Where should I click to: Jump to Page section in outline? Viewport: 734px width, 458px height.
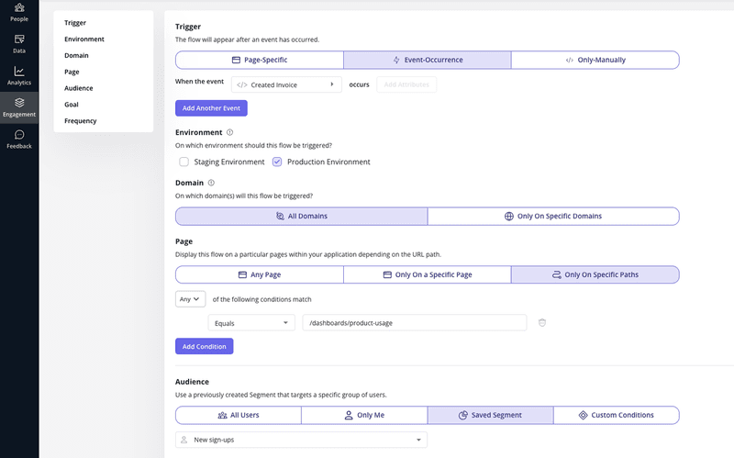tap(72, 72)
